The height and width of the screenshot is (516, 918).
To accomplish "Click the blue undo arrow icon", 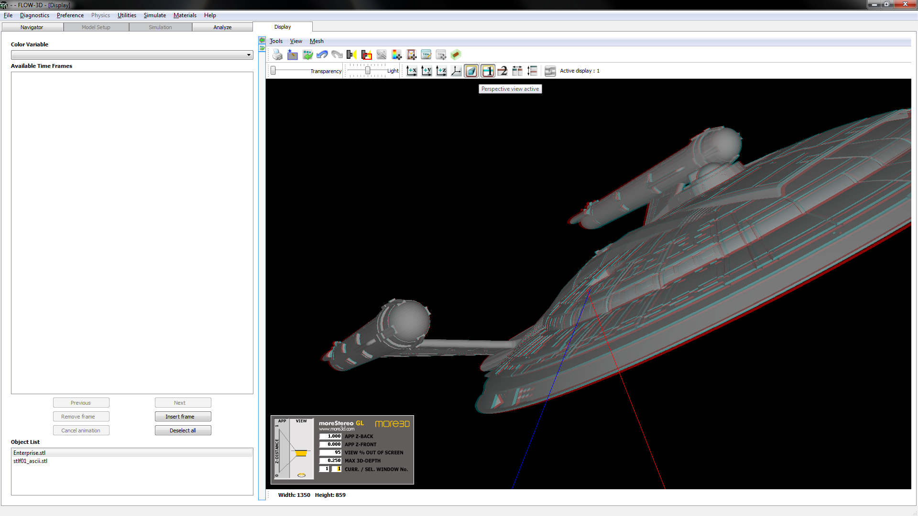I will click(322, 55).
